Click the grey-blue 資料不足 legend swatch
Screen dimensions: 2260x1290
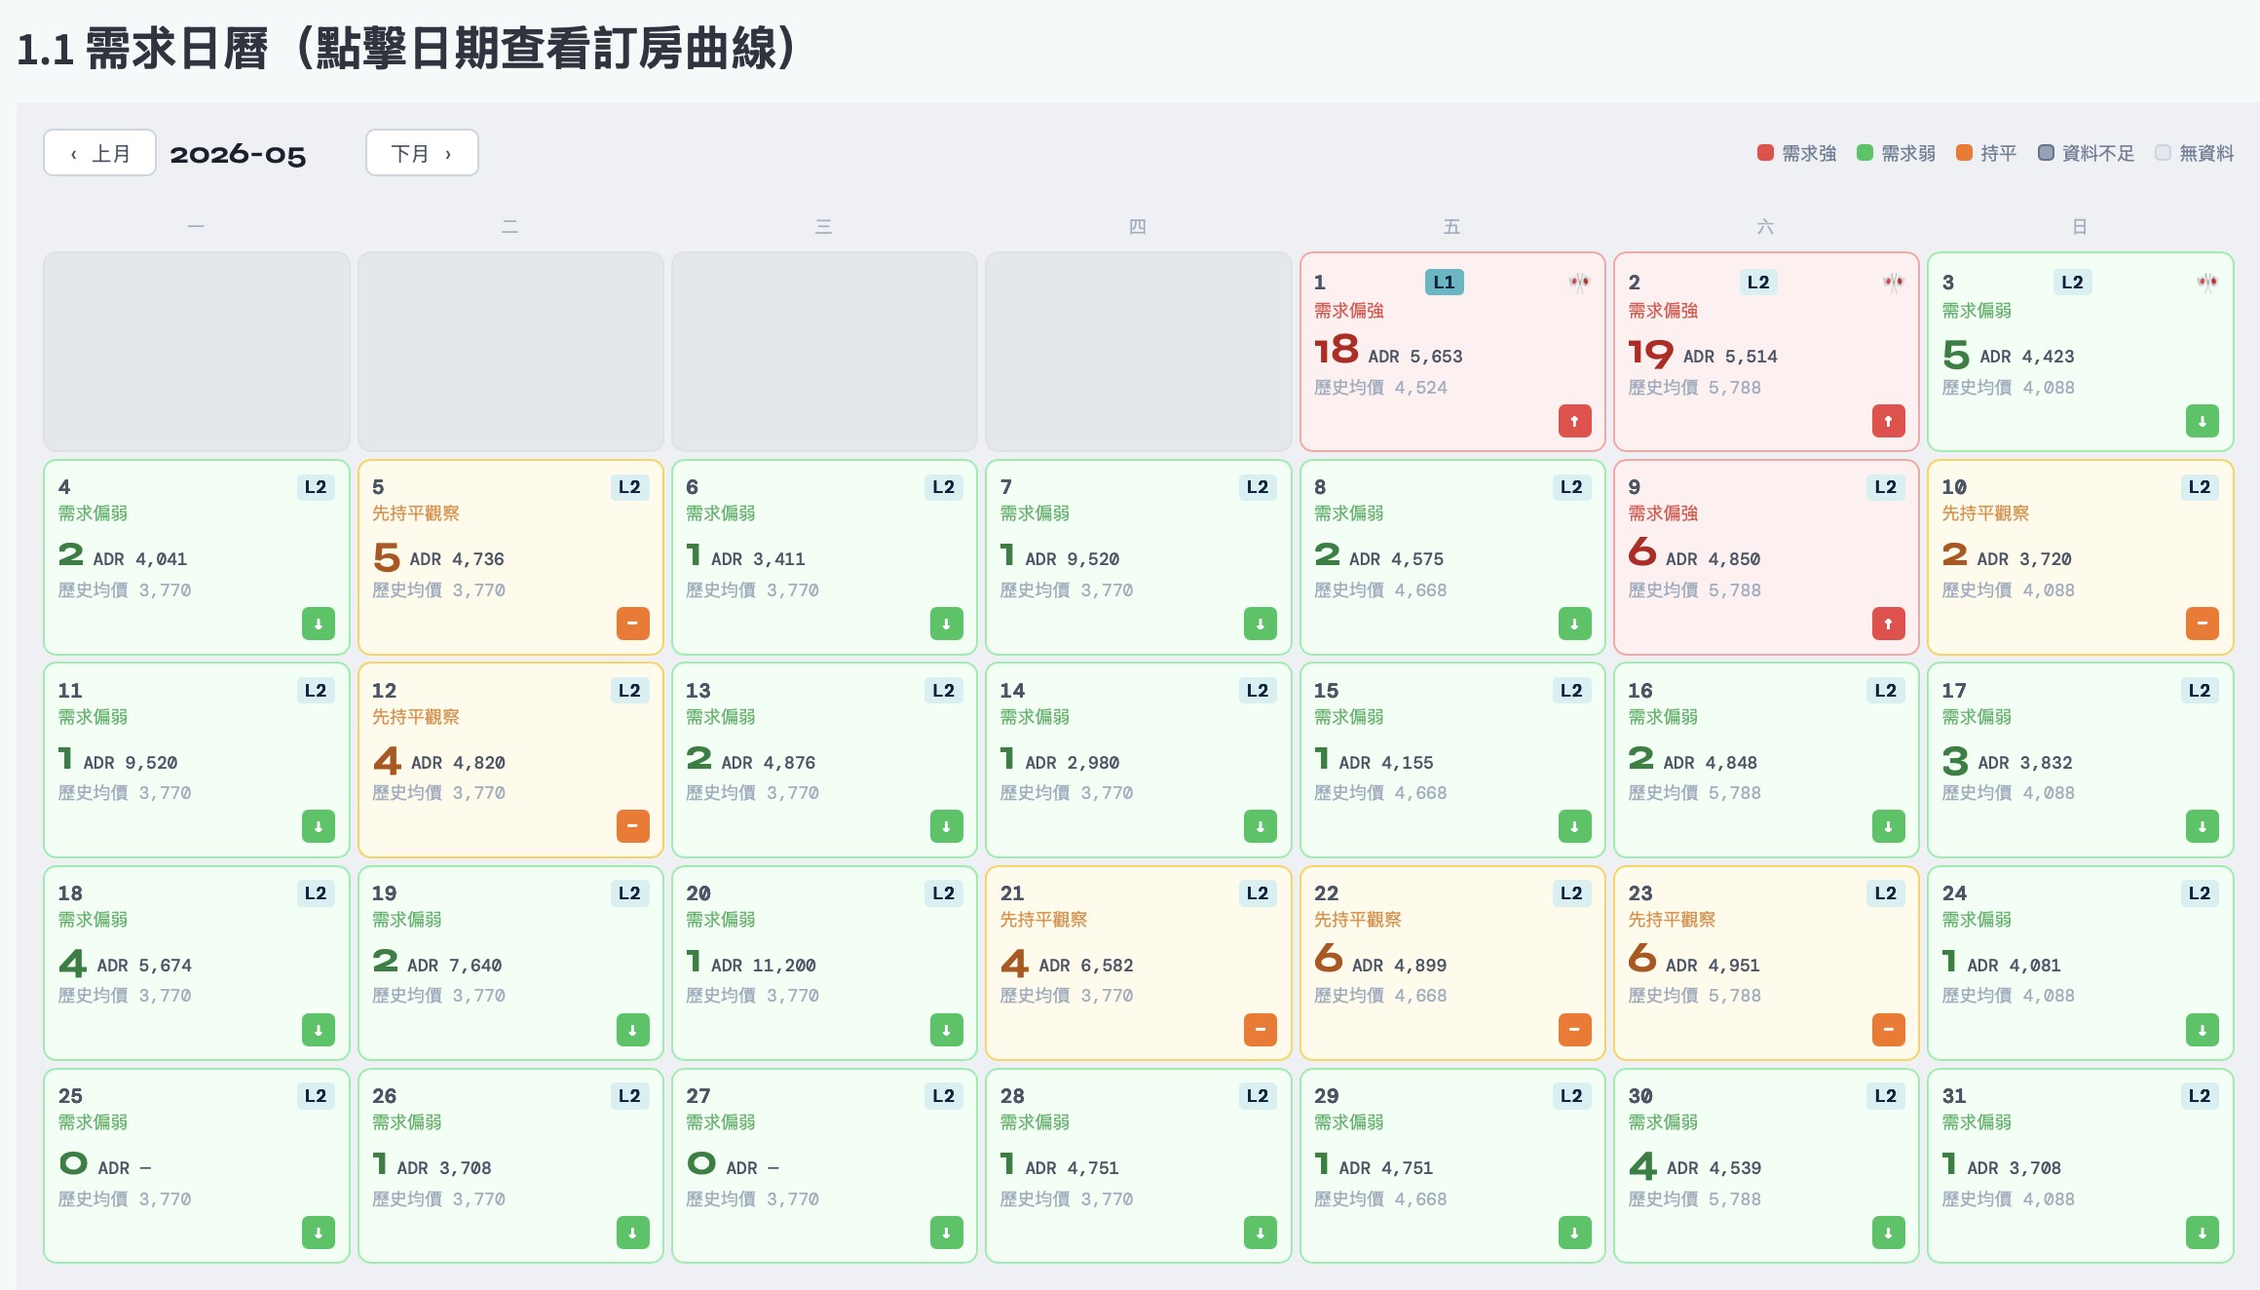[2046, 153]
